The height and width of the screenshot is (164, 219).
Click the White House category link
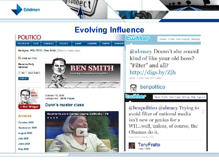point(67,98)
